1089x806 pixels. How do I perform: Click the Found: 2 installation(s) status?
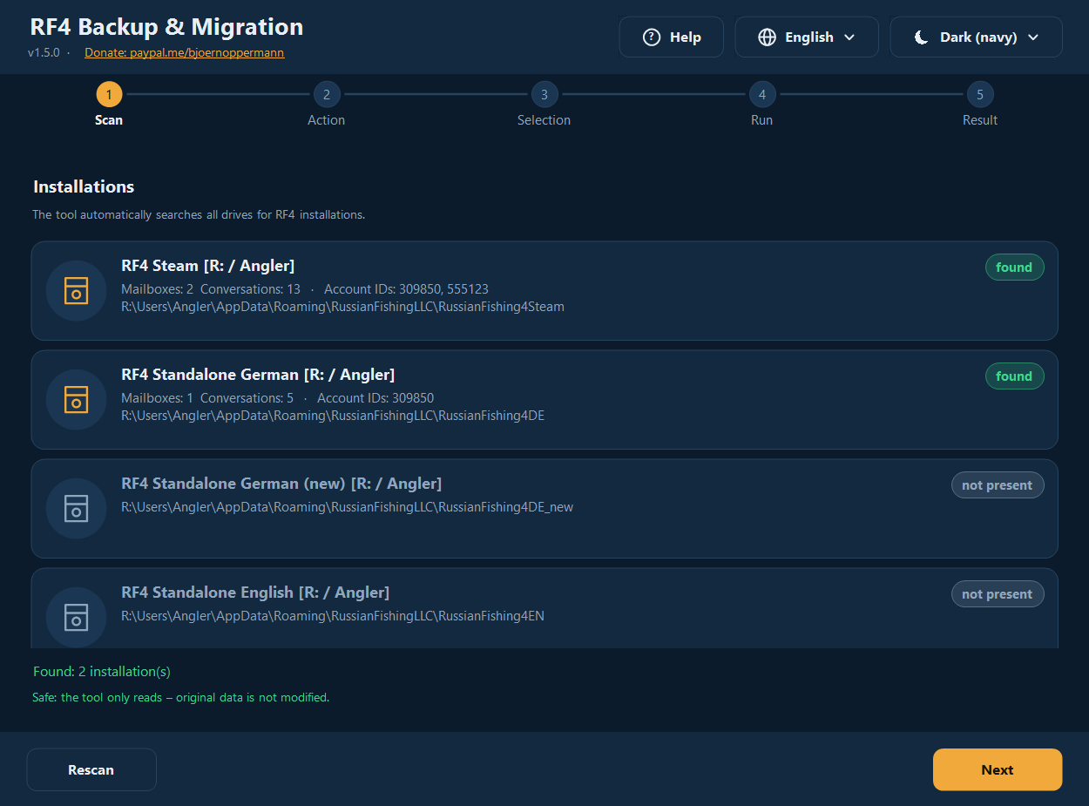[x=102, y=672]
